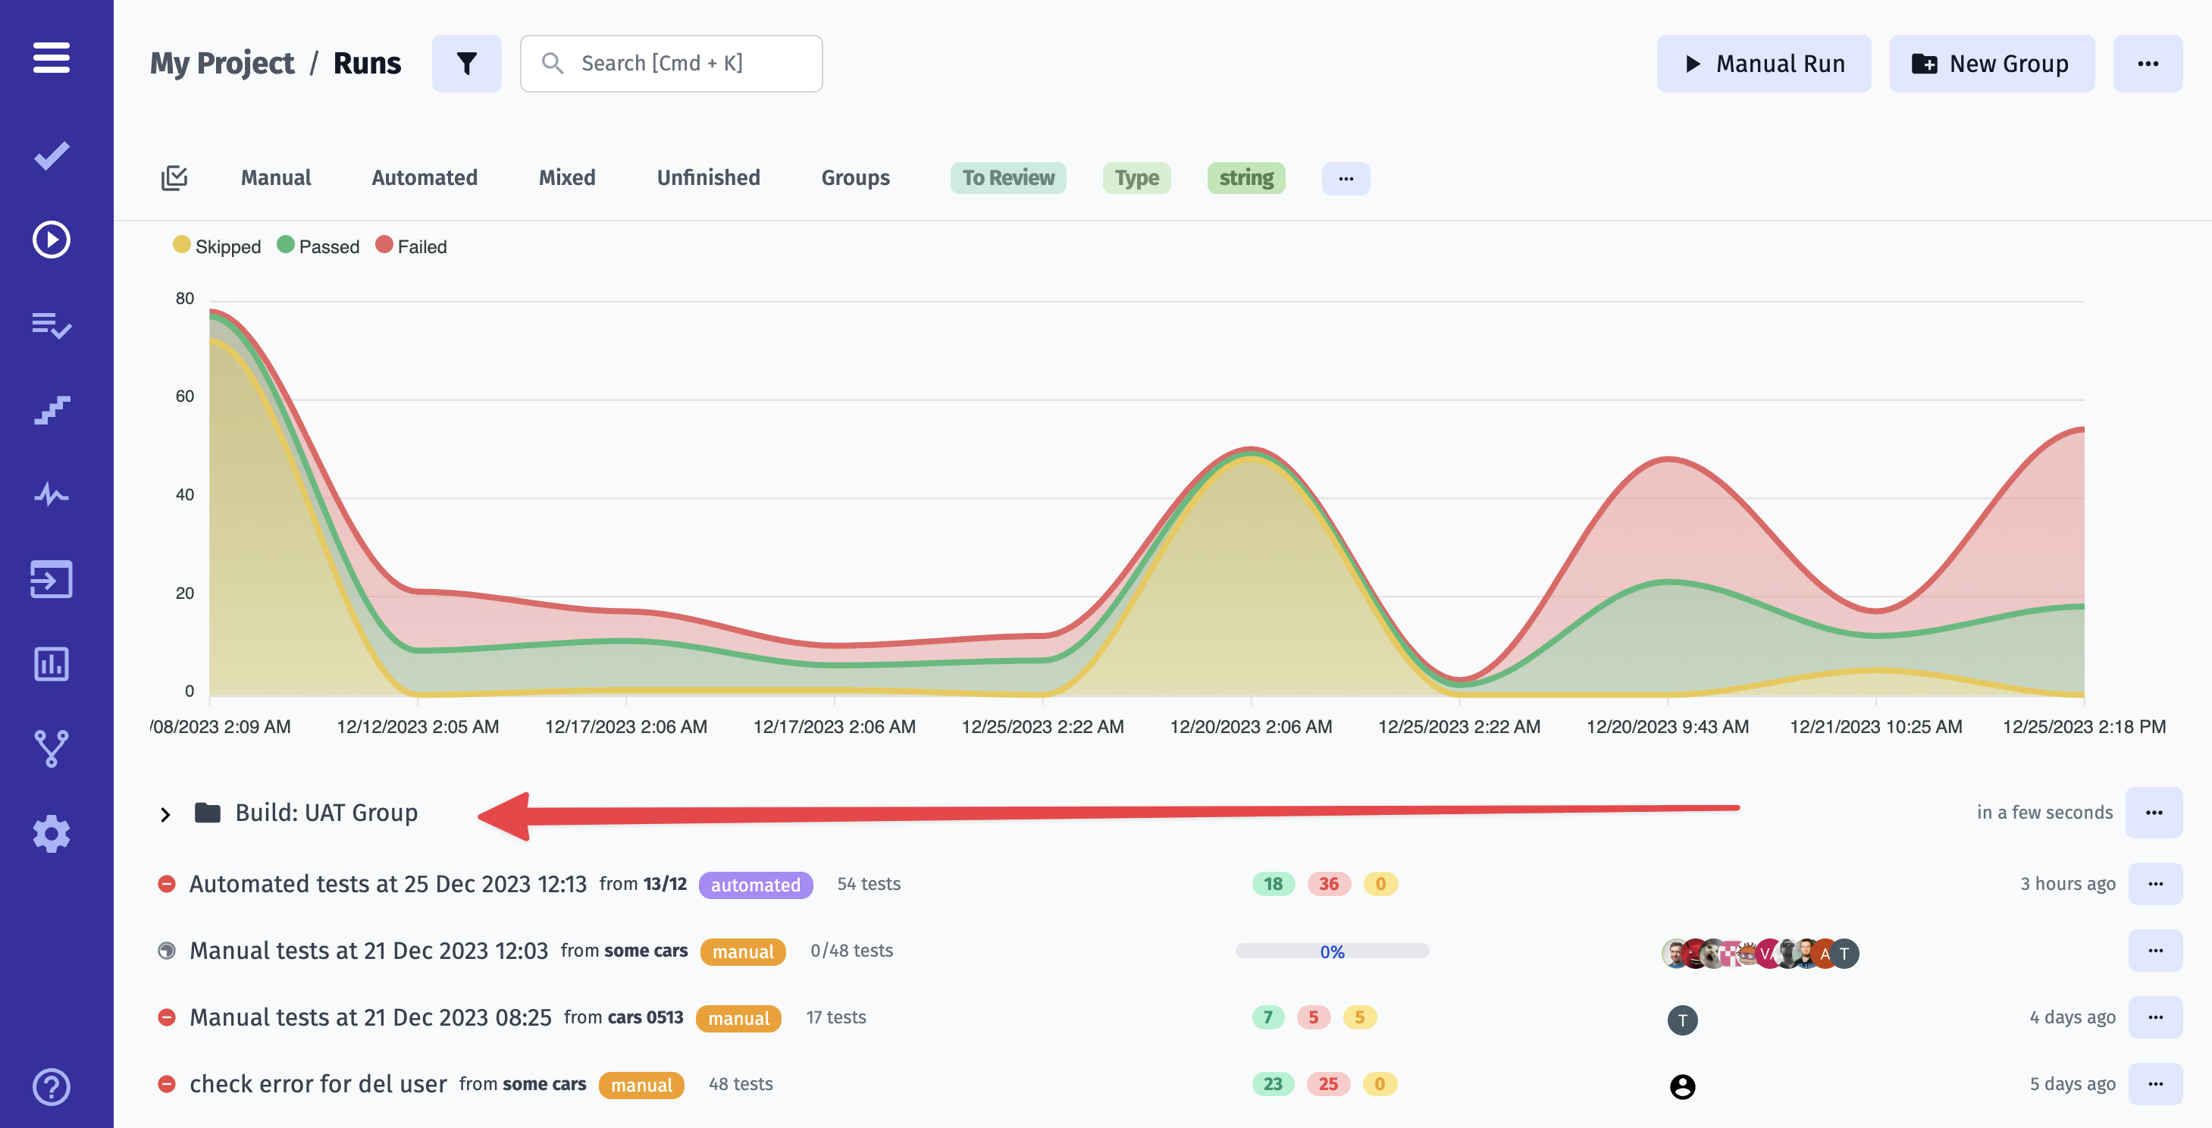This screenshot has width=2212, height=1128.
Task: Click the Manual Run button
Action: tap(1763, 64)
